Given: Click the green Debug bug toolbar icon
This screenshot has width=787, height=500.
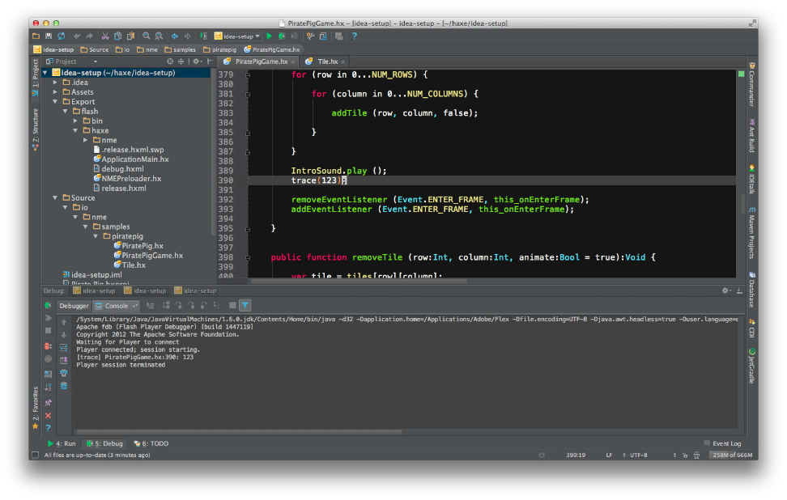Looking at the screenshot, I should click(x=282, y=36).
